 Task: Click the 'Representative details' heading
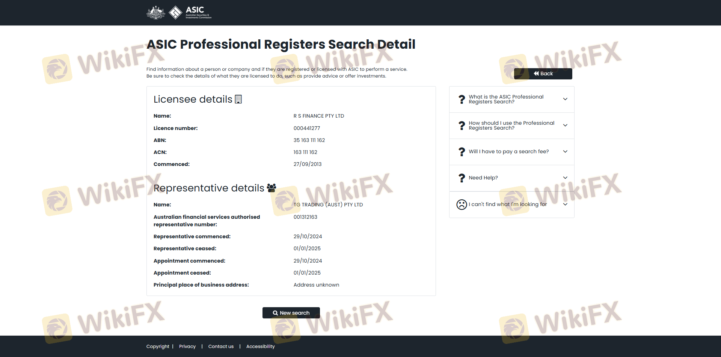click(209, 188)
